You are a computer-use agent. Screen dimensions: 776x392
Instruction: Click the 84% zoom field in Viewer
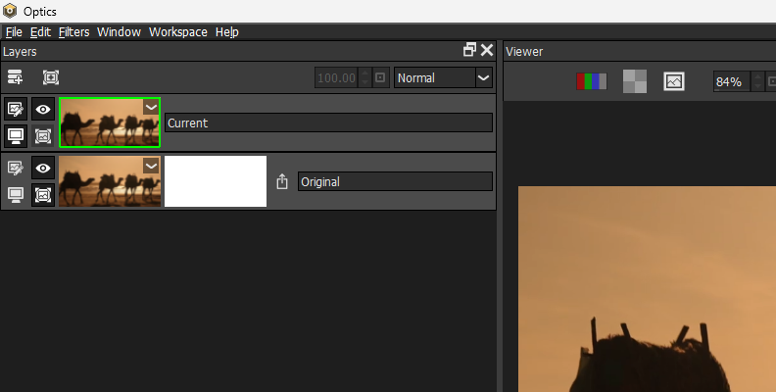point(732,81)
